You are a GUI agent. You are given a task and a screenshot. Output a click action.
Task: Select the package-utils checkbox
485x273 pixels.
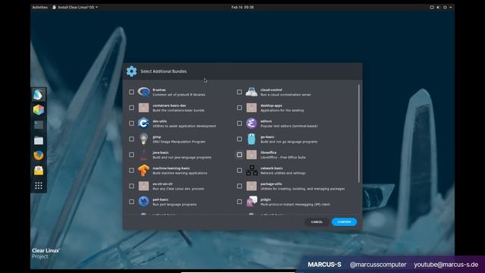coord(239,186)
